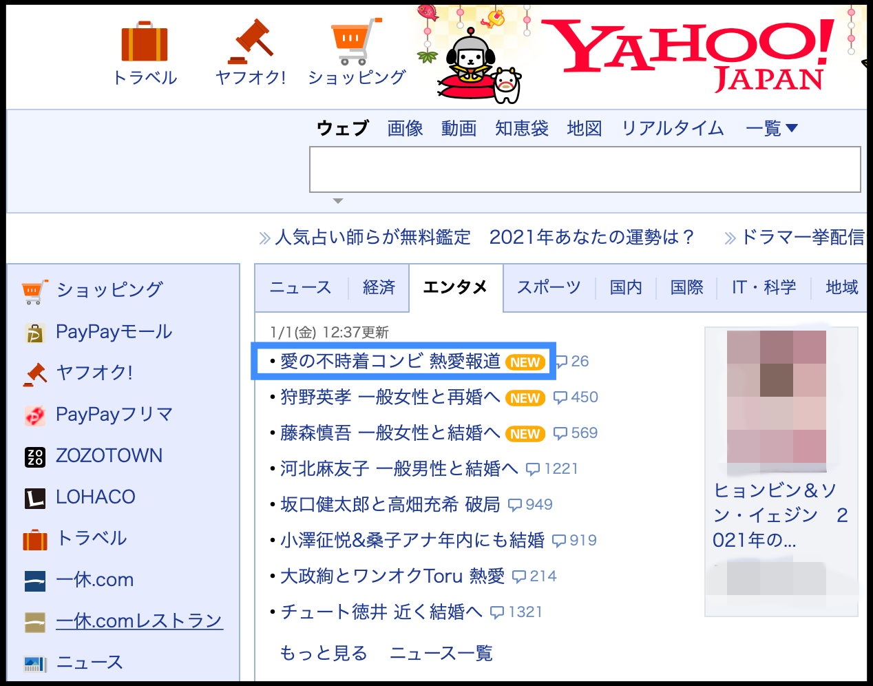Select 知恵袋 search type
873x686 pixels.
pyautogui.click(x=522, y=128)
